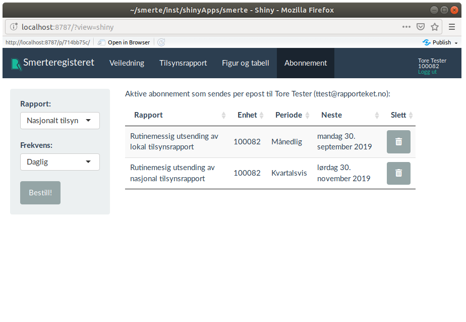Click 100082 in the Månedlig row
466x322 pixels.
click(x=247, y=142)
